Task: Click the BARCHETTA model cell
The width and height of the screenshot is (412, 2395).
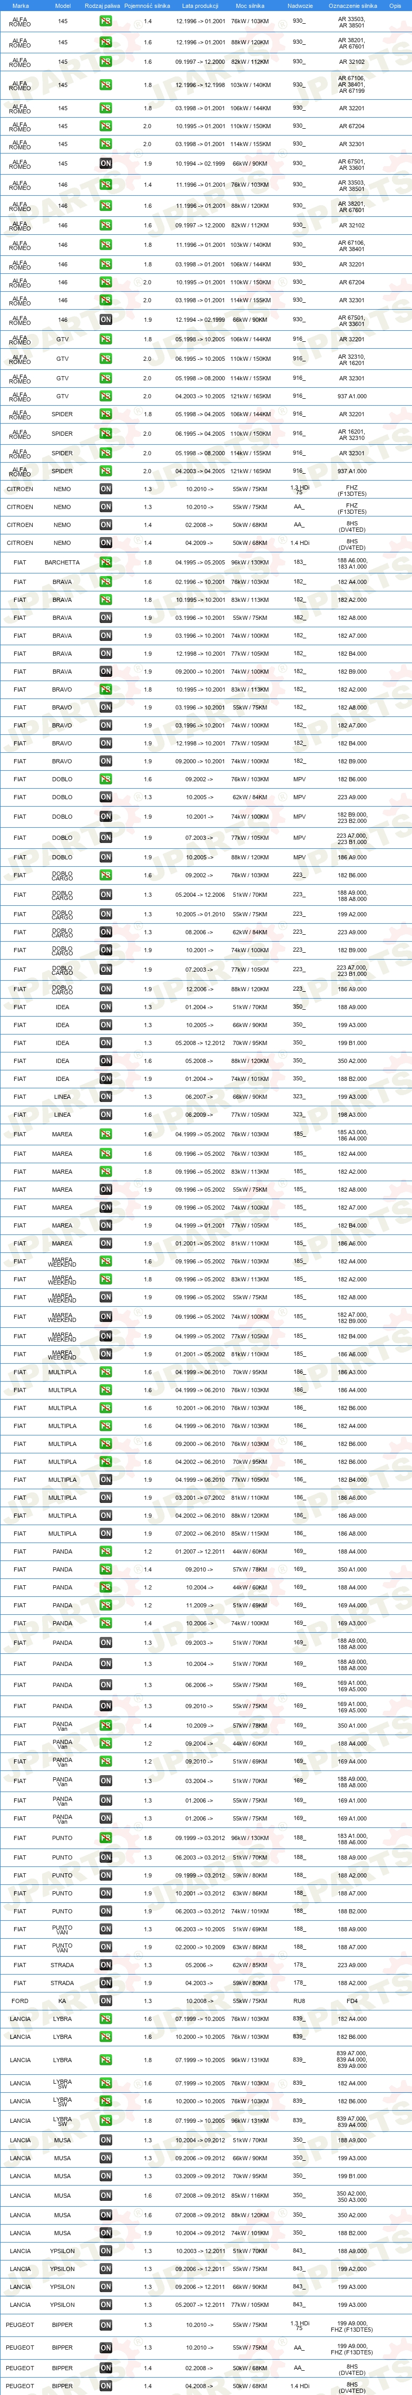Action: [x=62, y=562]
